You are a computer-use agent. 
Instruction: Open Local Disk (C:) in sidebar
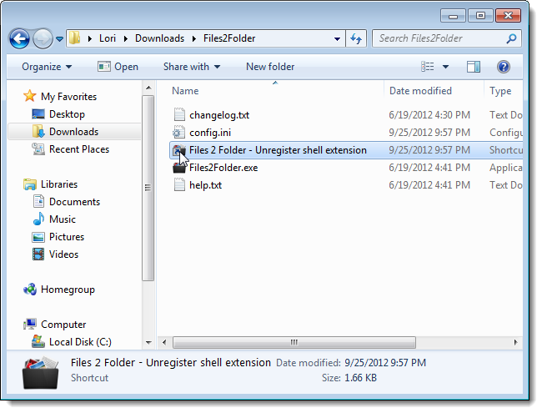[80, 342]
